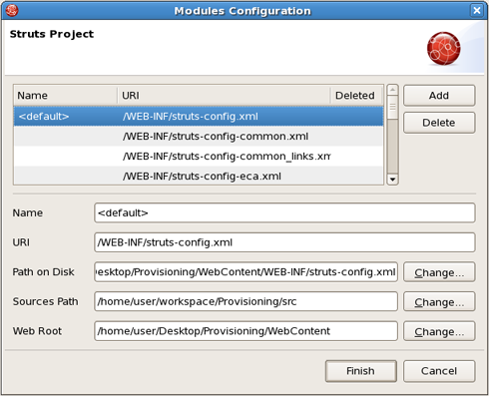Change the Sources Path location
The width and height of the screenshot is (489, 396).
(439, 301)
